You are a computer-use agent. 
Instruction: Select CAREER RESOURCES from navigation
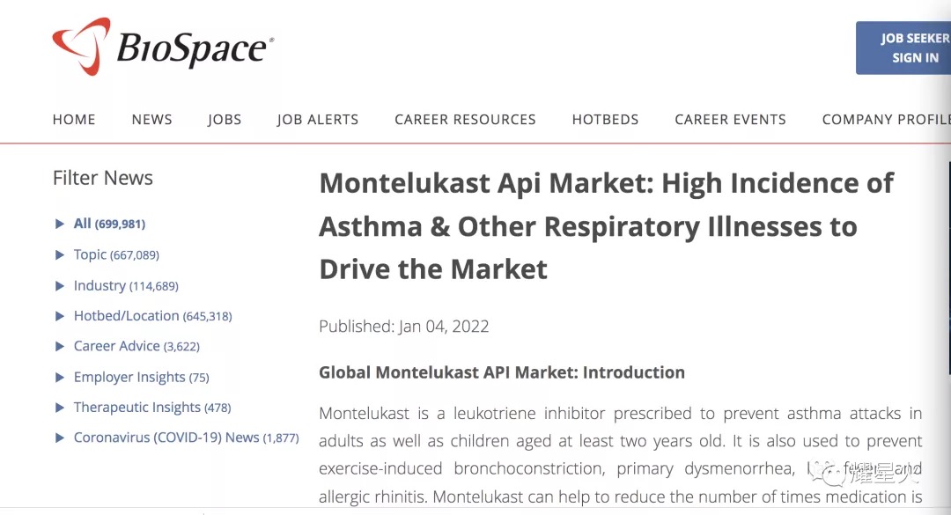tap(465, 120)
